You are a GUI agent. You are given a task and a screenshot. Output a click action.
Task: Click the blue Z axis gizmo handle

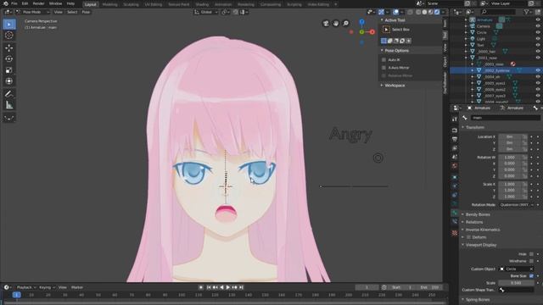(361, 22)
